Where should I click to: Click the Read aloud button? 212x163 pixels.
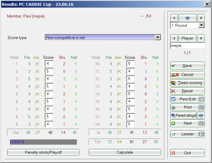[x=183, y=116]
